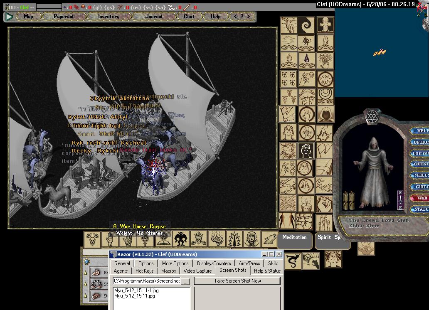
Task: Click the right chevron in the top menu bar
Action: [x=248, y=17]
